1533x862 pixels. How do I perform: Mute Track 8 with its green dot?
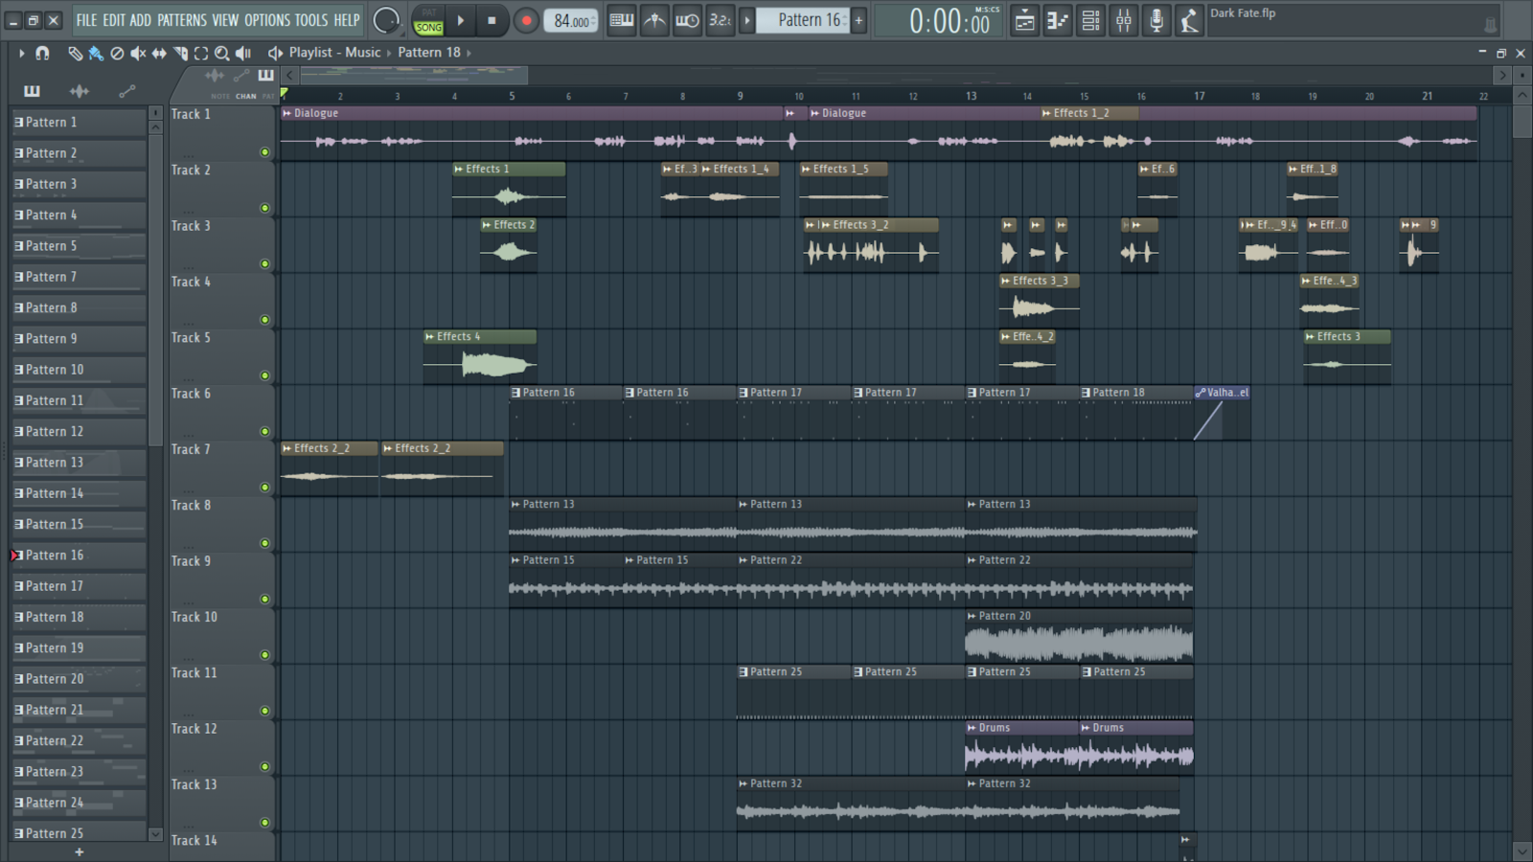point(264,544)
